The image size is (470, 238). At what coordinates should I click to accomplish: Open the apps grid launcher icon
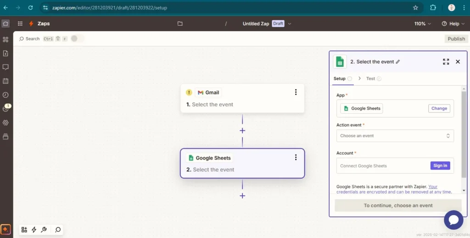pyautogui.click(x=20, y=24)
